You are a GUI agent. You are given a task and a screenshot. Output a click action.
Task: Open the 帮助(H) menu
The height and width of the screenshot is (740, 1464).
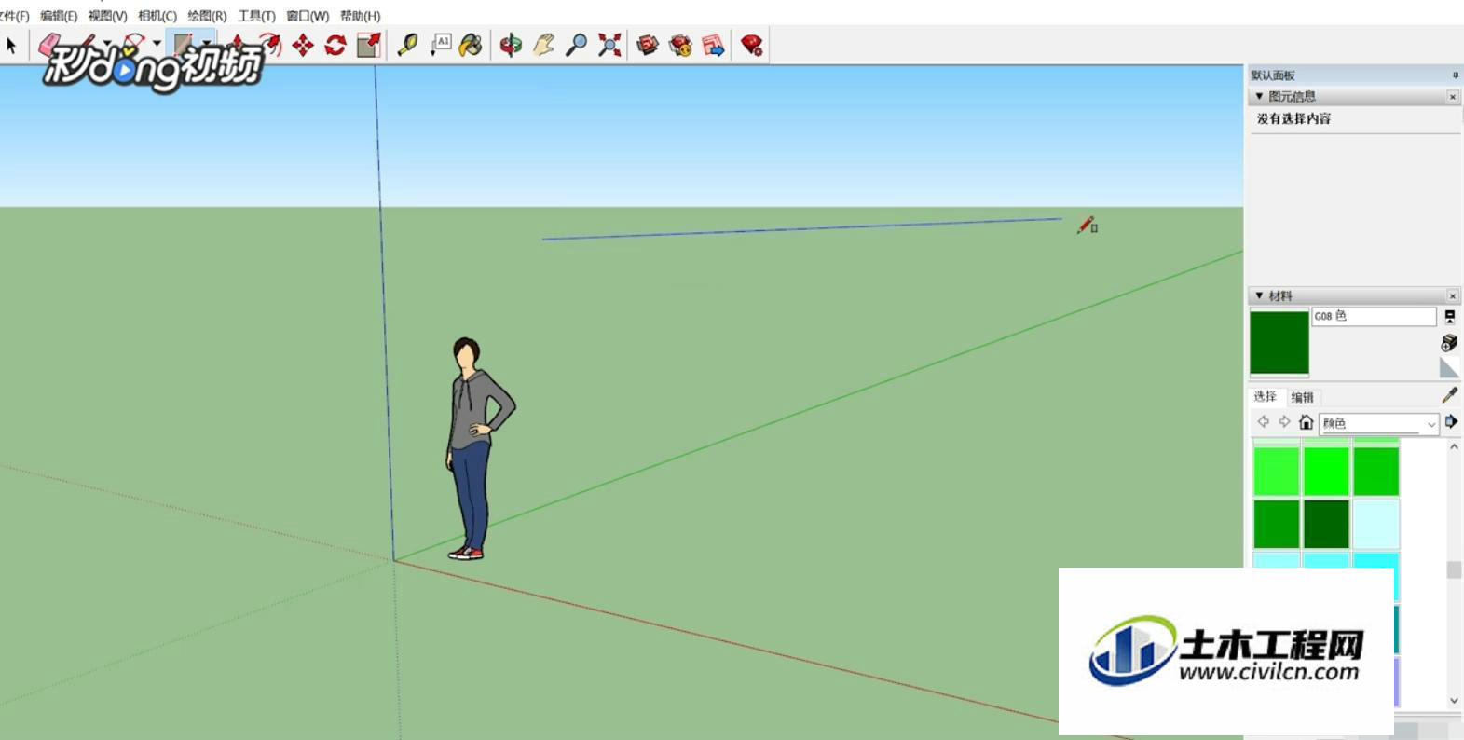[x=360, y=16]
